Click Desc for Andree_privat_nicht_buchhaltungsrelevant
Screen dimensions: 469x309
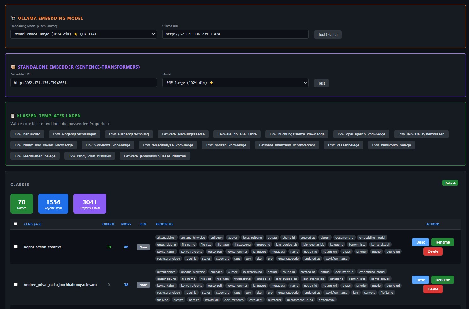click(421, 280)
